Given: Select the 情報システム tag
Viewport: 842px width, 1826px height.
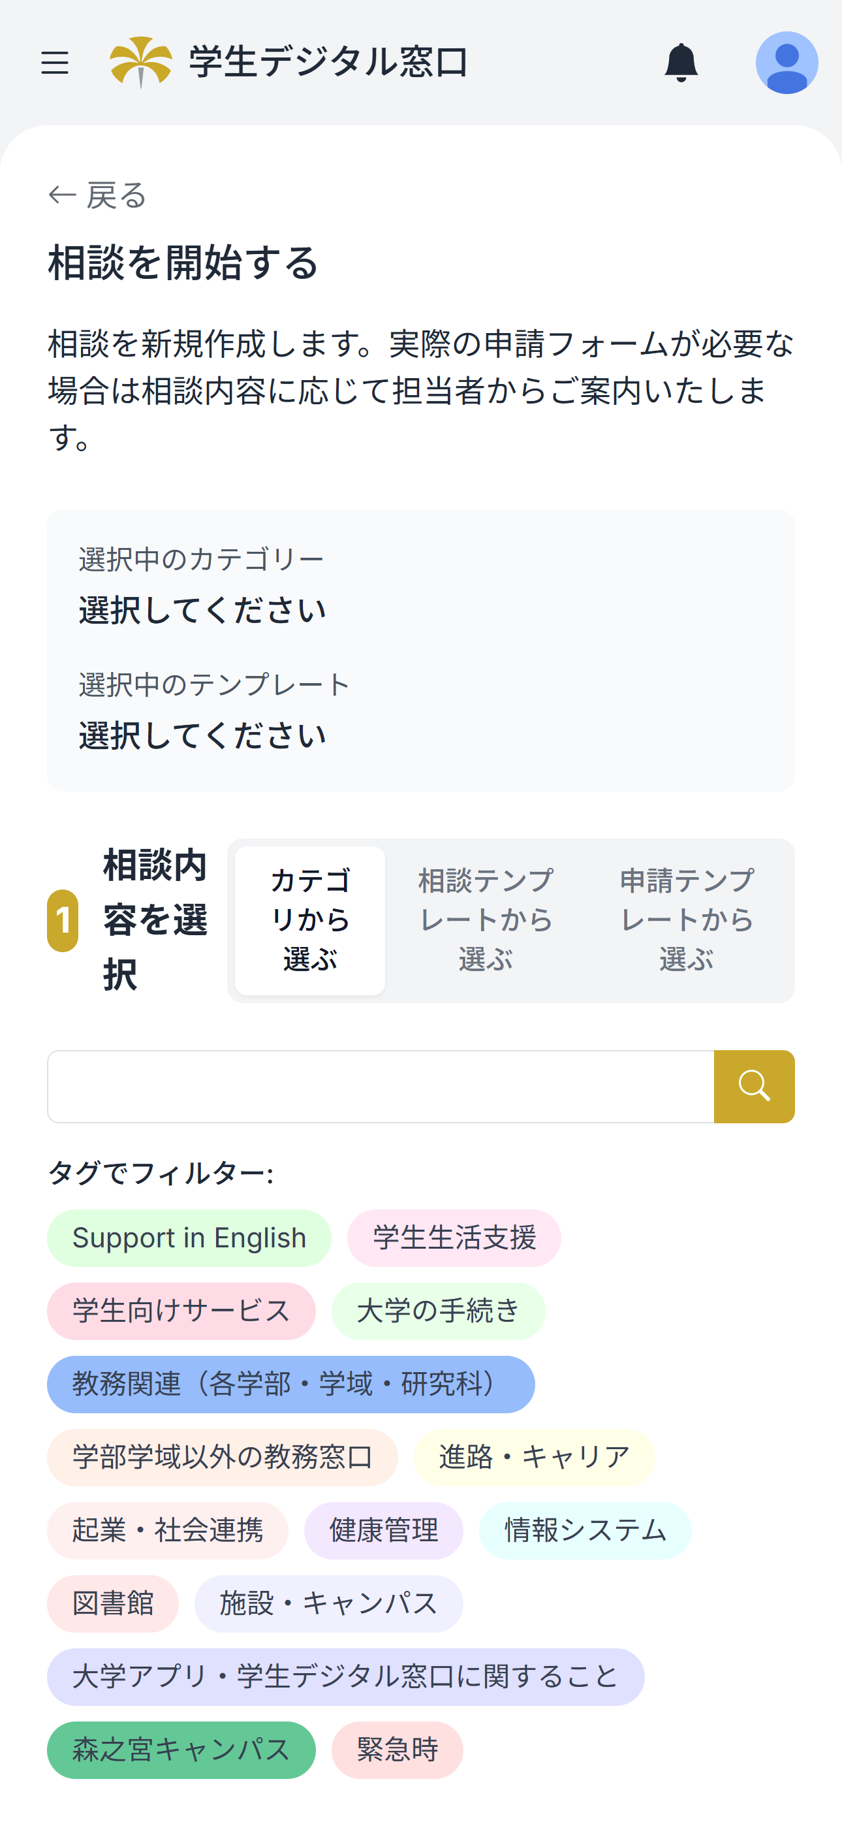Looking at the screenshot, I should tap(585, 1530).
